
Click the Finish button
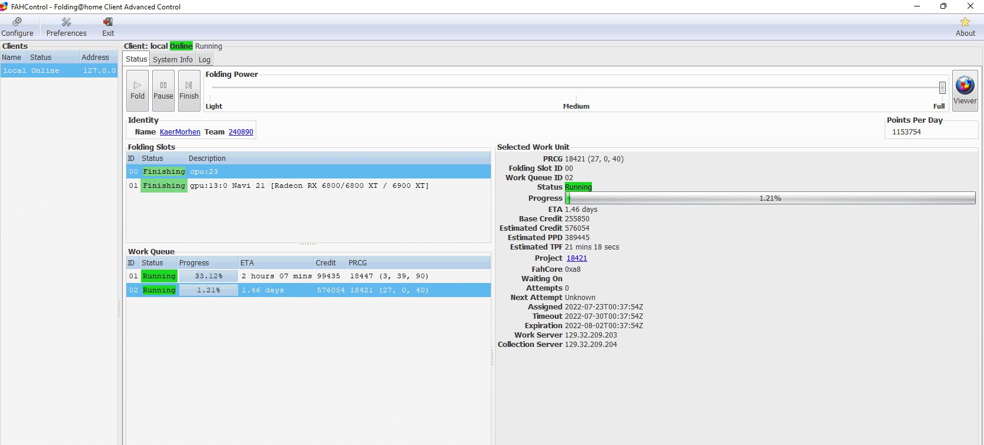[x=189, y=90]
